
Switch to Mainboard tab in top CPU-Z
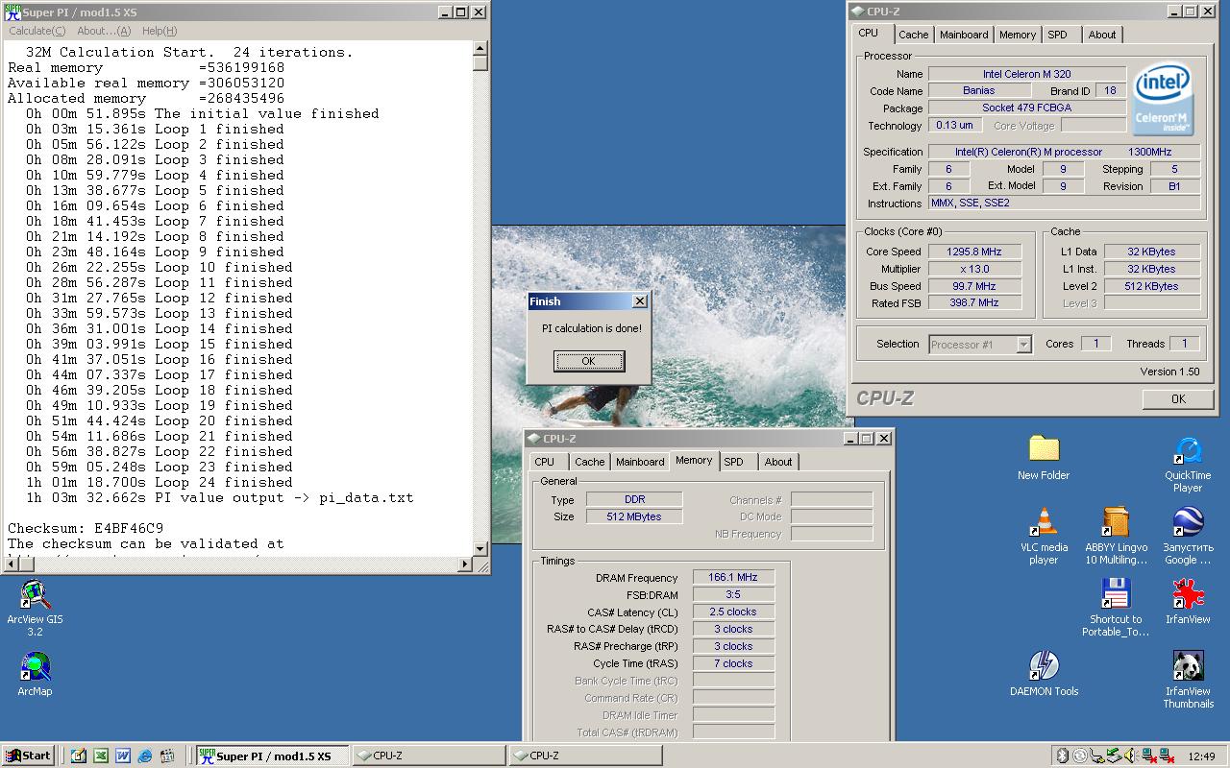(x=964, y=35)
